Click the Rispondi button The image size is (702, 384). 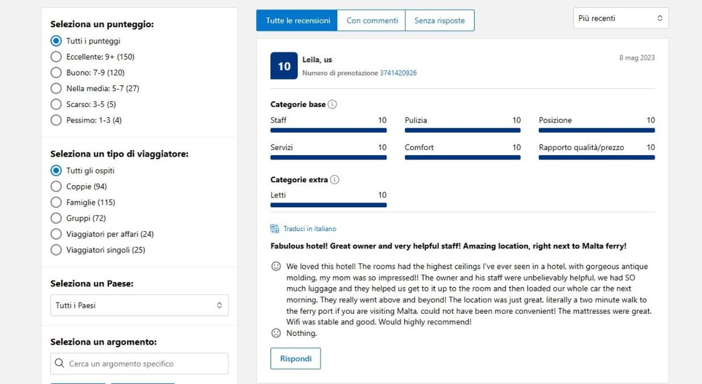click(295, 359)
